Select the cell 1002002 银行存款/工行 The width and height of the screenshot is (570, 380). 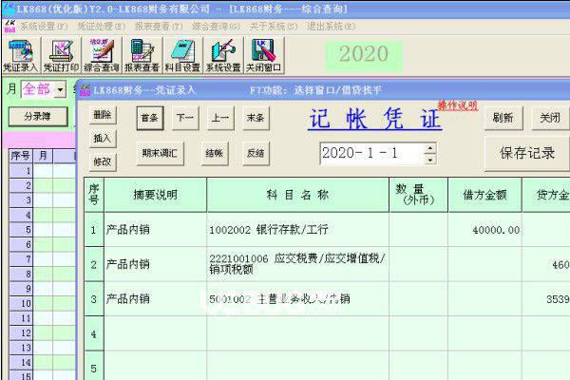[x=297, y=230]
